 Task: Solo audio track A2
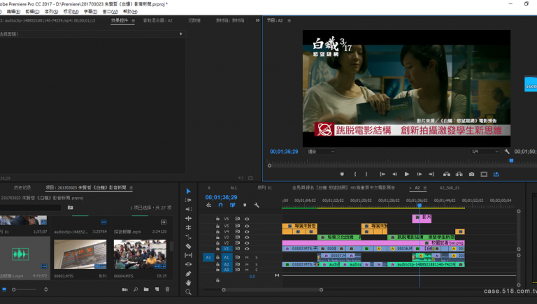256,265
